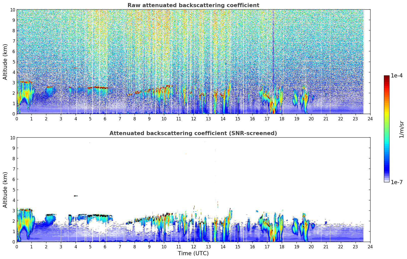Select the colorbar's "1e-7" minimum label

coord(397,182)
